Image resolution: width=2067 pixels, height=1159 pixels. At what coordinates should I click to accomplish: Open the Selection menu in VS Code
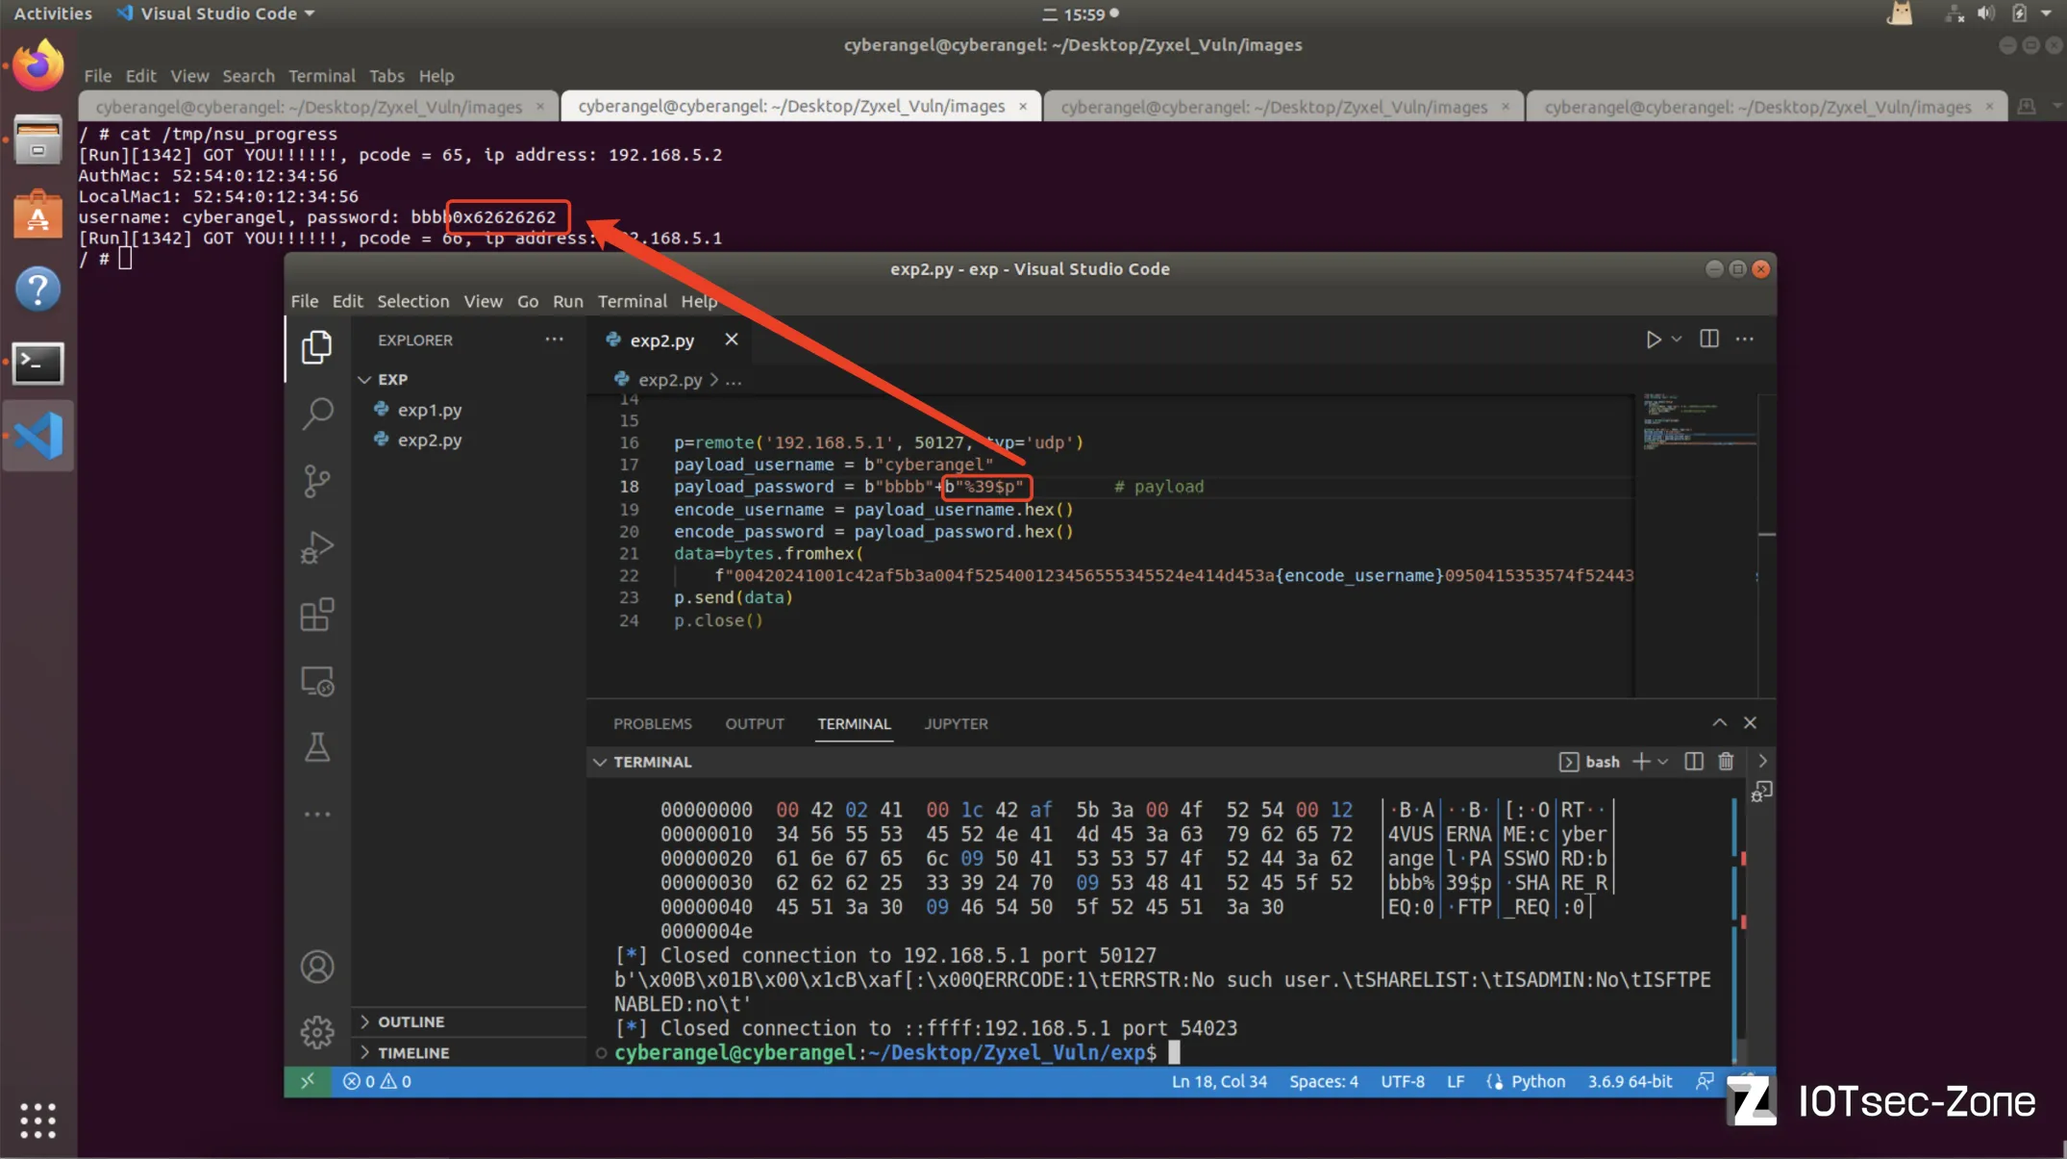412,301
